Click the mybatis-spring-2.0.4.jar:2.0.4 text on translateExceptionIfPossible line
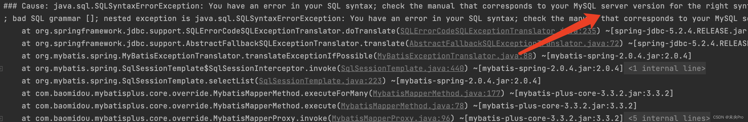The image size is (748, 122). click(x=619, y=56)
